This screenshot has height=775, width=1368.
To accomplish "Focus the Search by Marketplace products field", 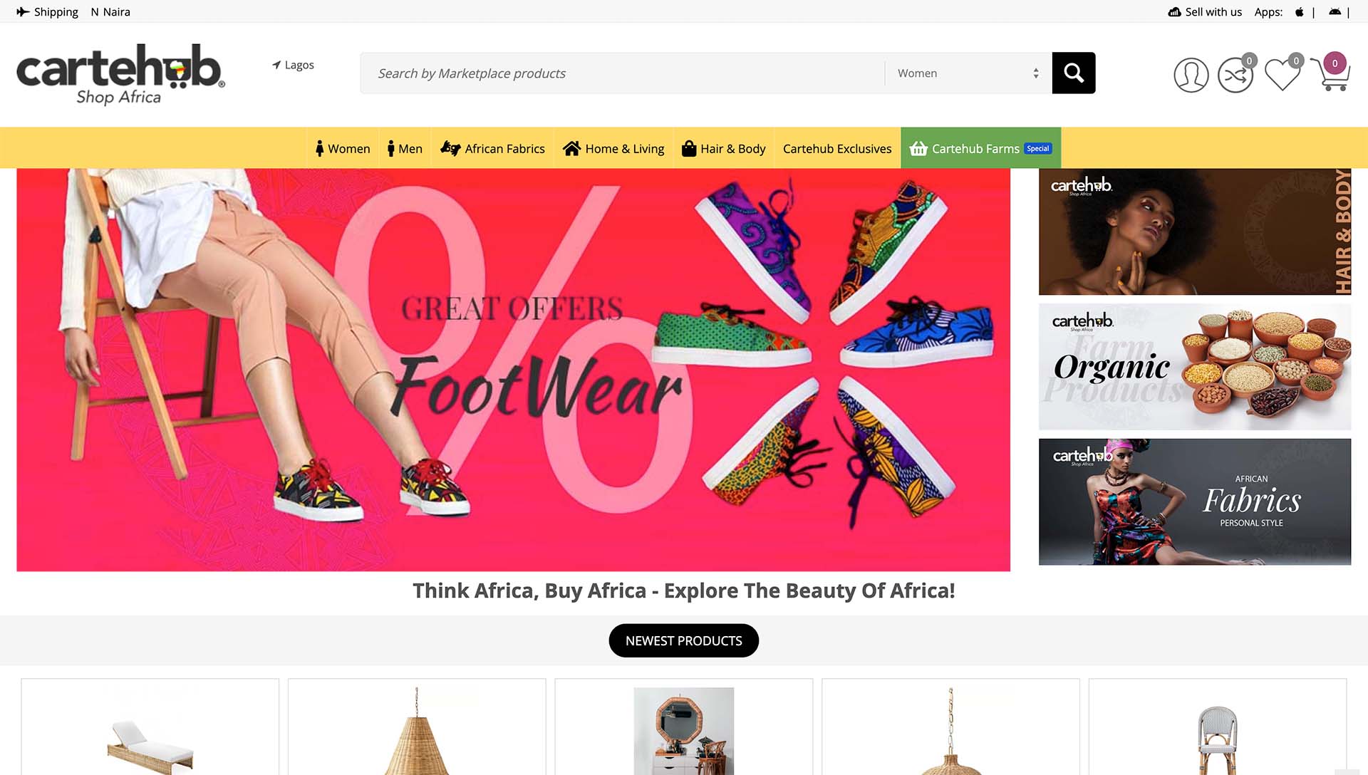I will (x=622, y=73).
